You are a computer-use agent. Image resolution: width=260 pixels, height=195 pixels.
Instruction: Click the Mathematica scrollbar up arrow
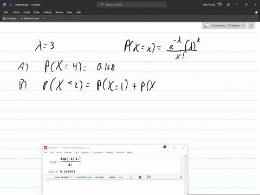[185, 156]
